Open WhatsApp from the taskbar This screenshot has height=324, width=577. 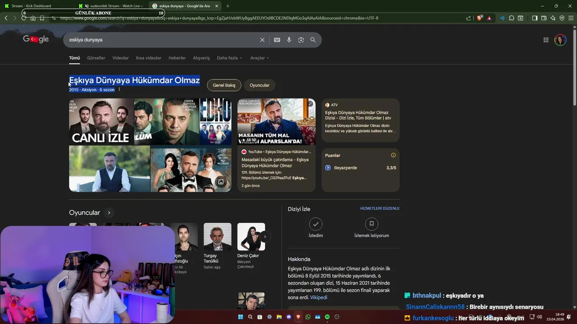point(308,317)
